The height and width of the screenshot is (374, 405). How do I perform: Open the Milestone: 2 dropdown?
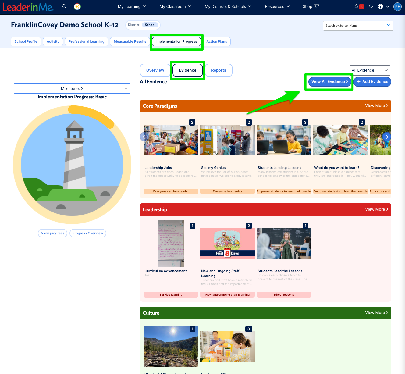pyautogui.click(x=72, y=88)
